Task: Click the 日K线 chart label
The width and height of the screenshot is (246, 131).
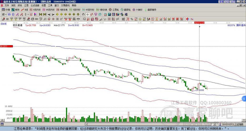Action: point(4,24)
